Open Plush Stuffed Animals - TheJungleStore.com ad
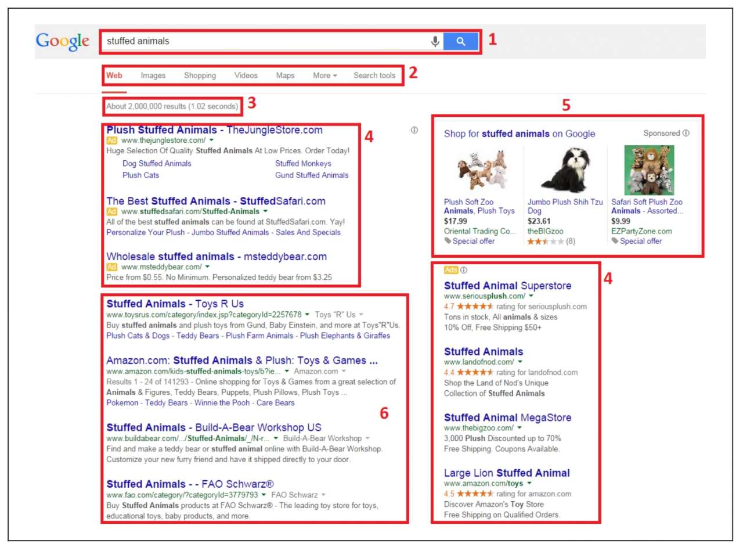This screenshot has width=743, height=547. click(x=215, y=130)
